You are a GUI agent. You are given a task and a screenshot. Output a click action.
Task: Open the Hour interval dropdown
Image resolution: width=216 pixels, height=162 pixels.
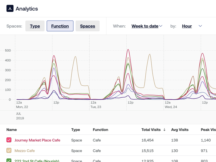(x=187, y=26)
